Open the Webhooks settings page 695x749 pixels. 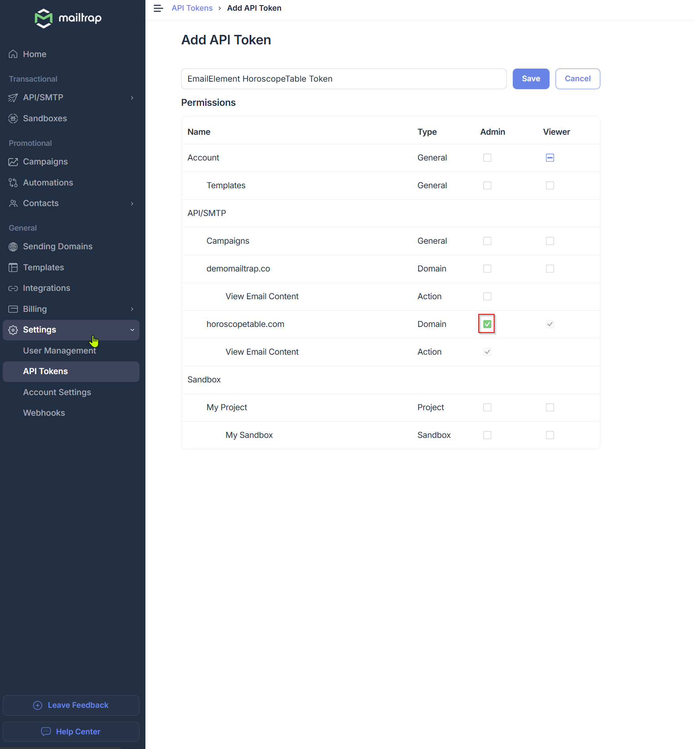point(44,413)
